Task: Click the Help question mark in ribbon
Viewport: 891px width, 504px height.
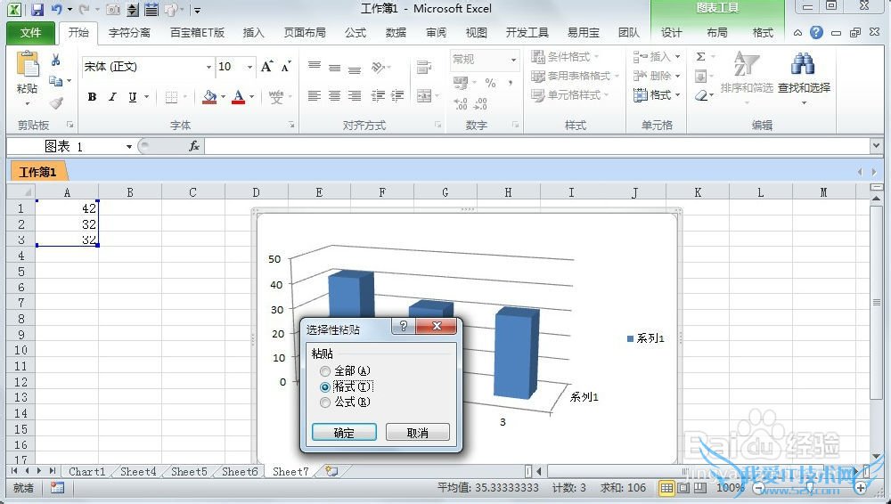Action: [816, 32]
